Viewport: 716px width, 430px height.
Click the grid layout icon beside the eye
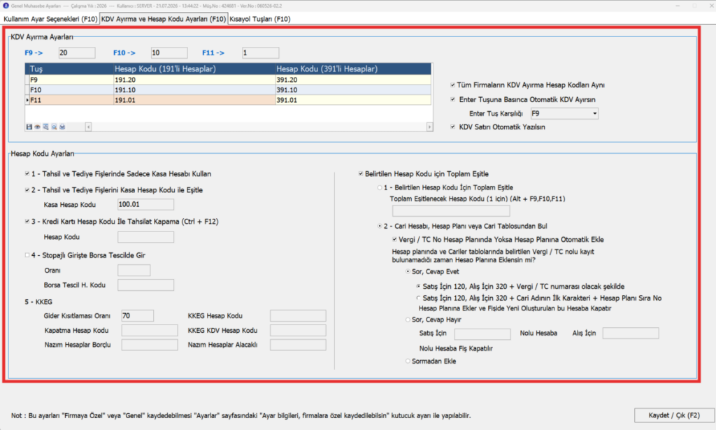tap(45, 127)
